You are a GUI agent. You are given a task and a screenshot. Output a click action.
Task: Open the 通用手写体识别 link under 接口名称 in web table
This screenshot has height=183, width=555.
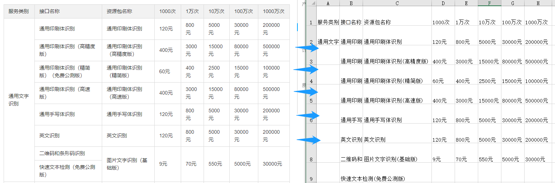[x=57, y=114]
